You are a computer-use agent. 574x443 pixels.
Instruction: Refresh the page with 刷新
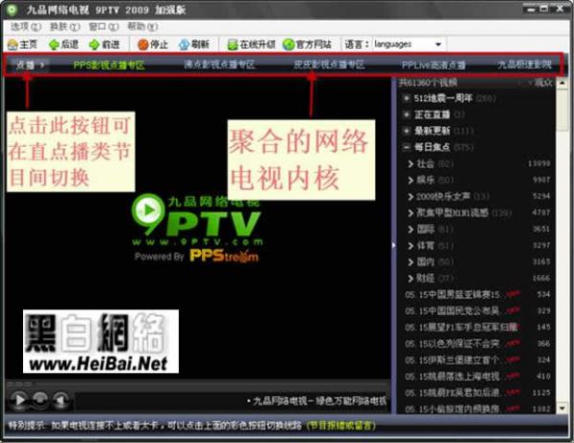(193, 45)
